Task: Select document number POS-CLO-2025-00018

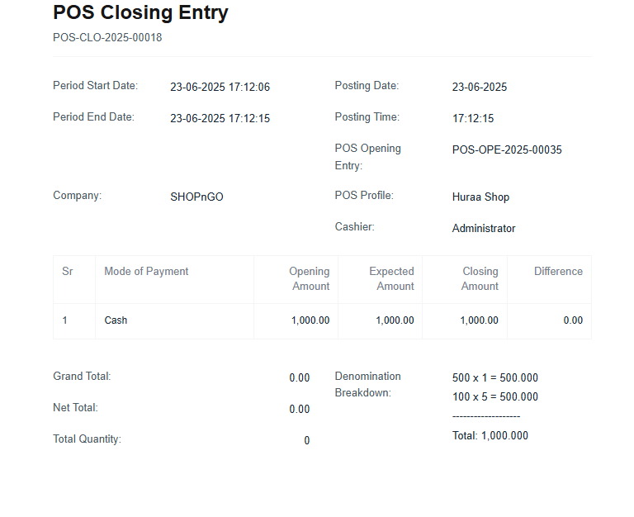Action: [107, 38]
